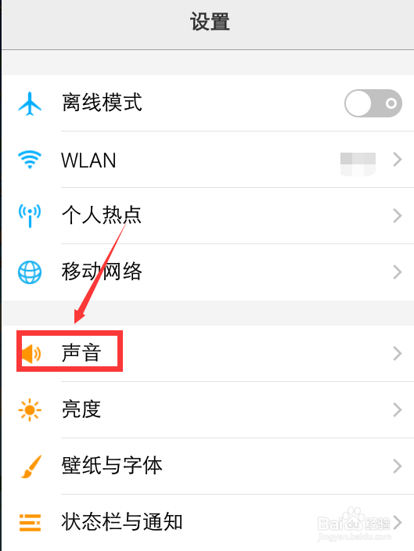
Task: Tap the 设置 page title
Action: tap(210, 22)
